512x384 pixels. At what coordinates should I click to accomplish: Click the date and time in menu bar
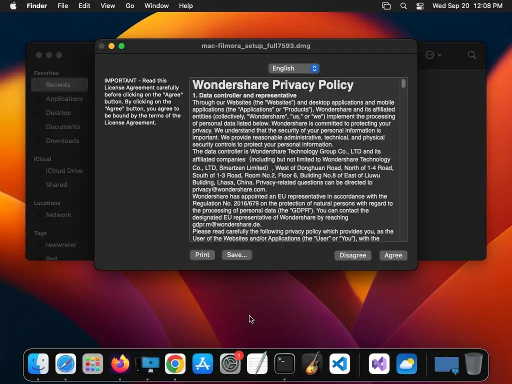point(467,6)
